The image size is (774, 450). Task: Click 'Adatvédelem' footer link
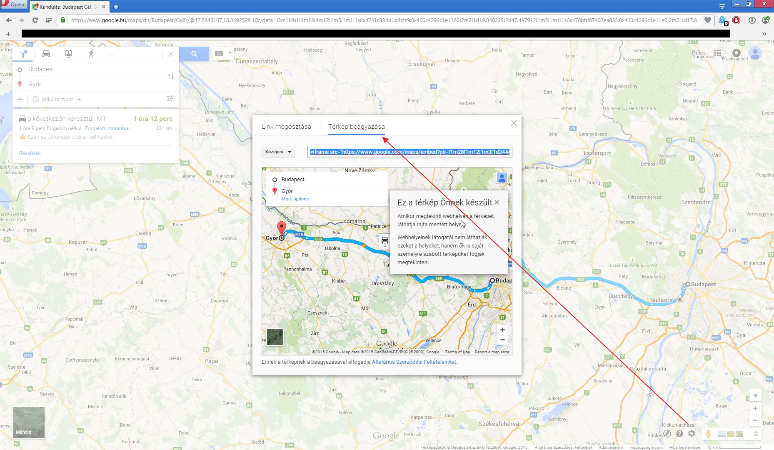tap(611, 447)
